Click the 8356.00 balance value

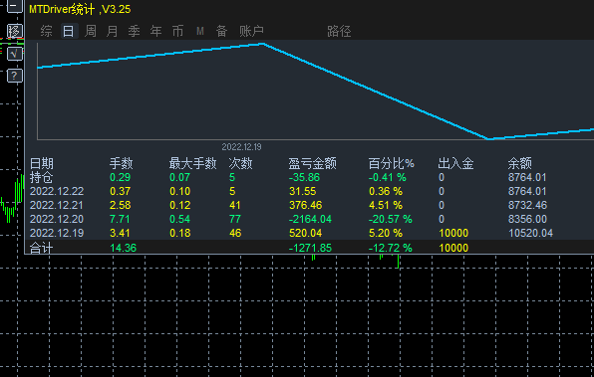pos(527,219)
